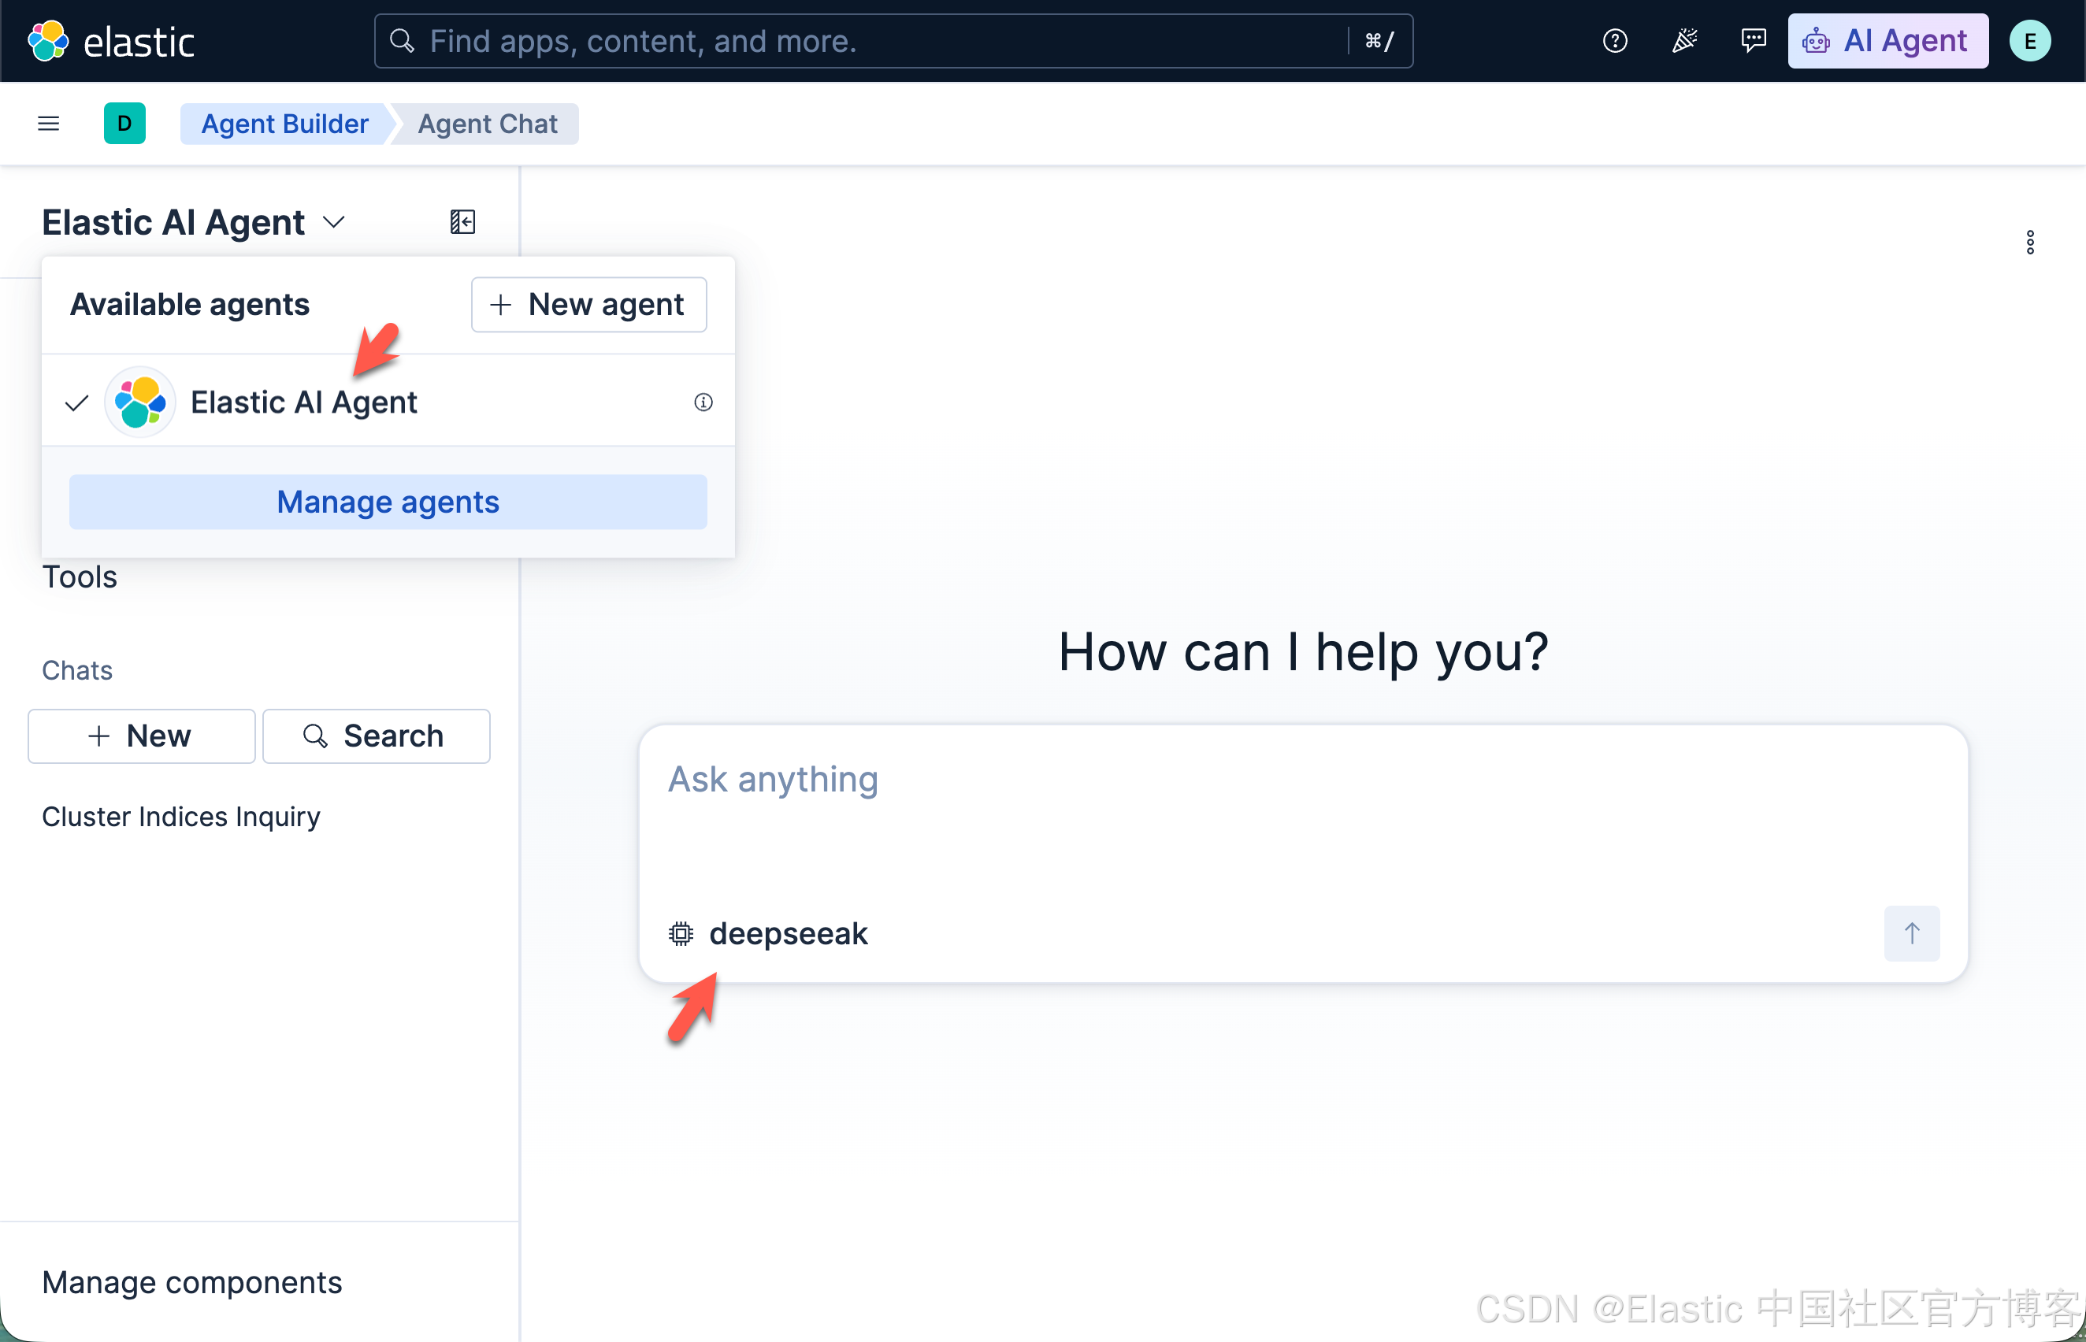Focus the Find apps search field

click(x=893, y=41)
